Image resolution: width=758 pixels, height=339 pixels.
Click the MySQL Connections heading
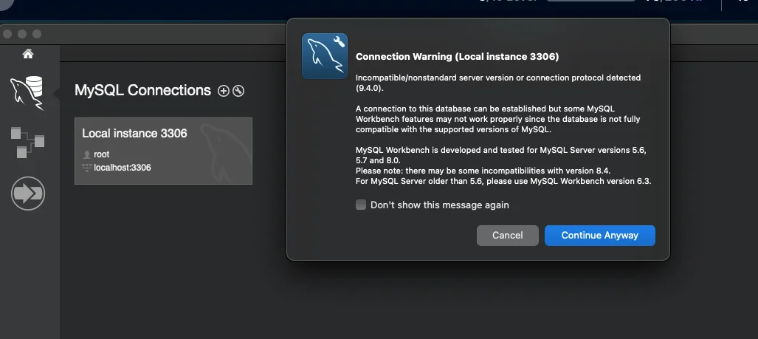pyautogui.click(x=142, y=90)
